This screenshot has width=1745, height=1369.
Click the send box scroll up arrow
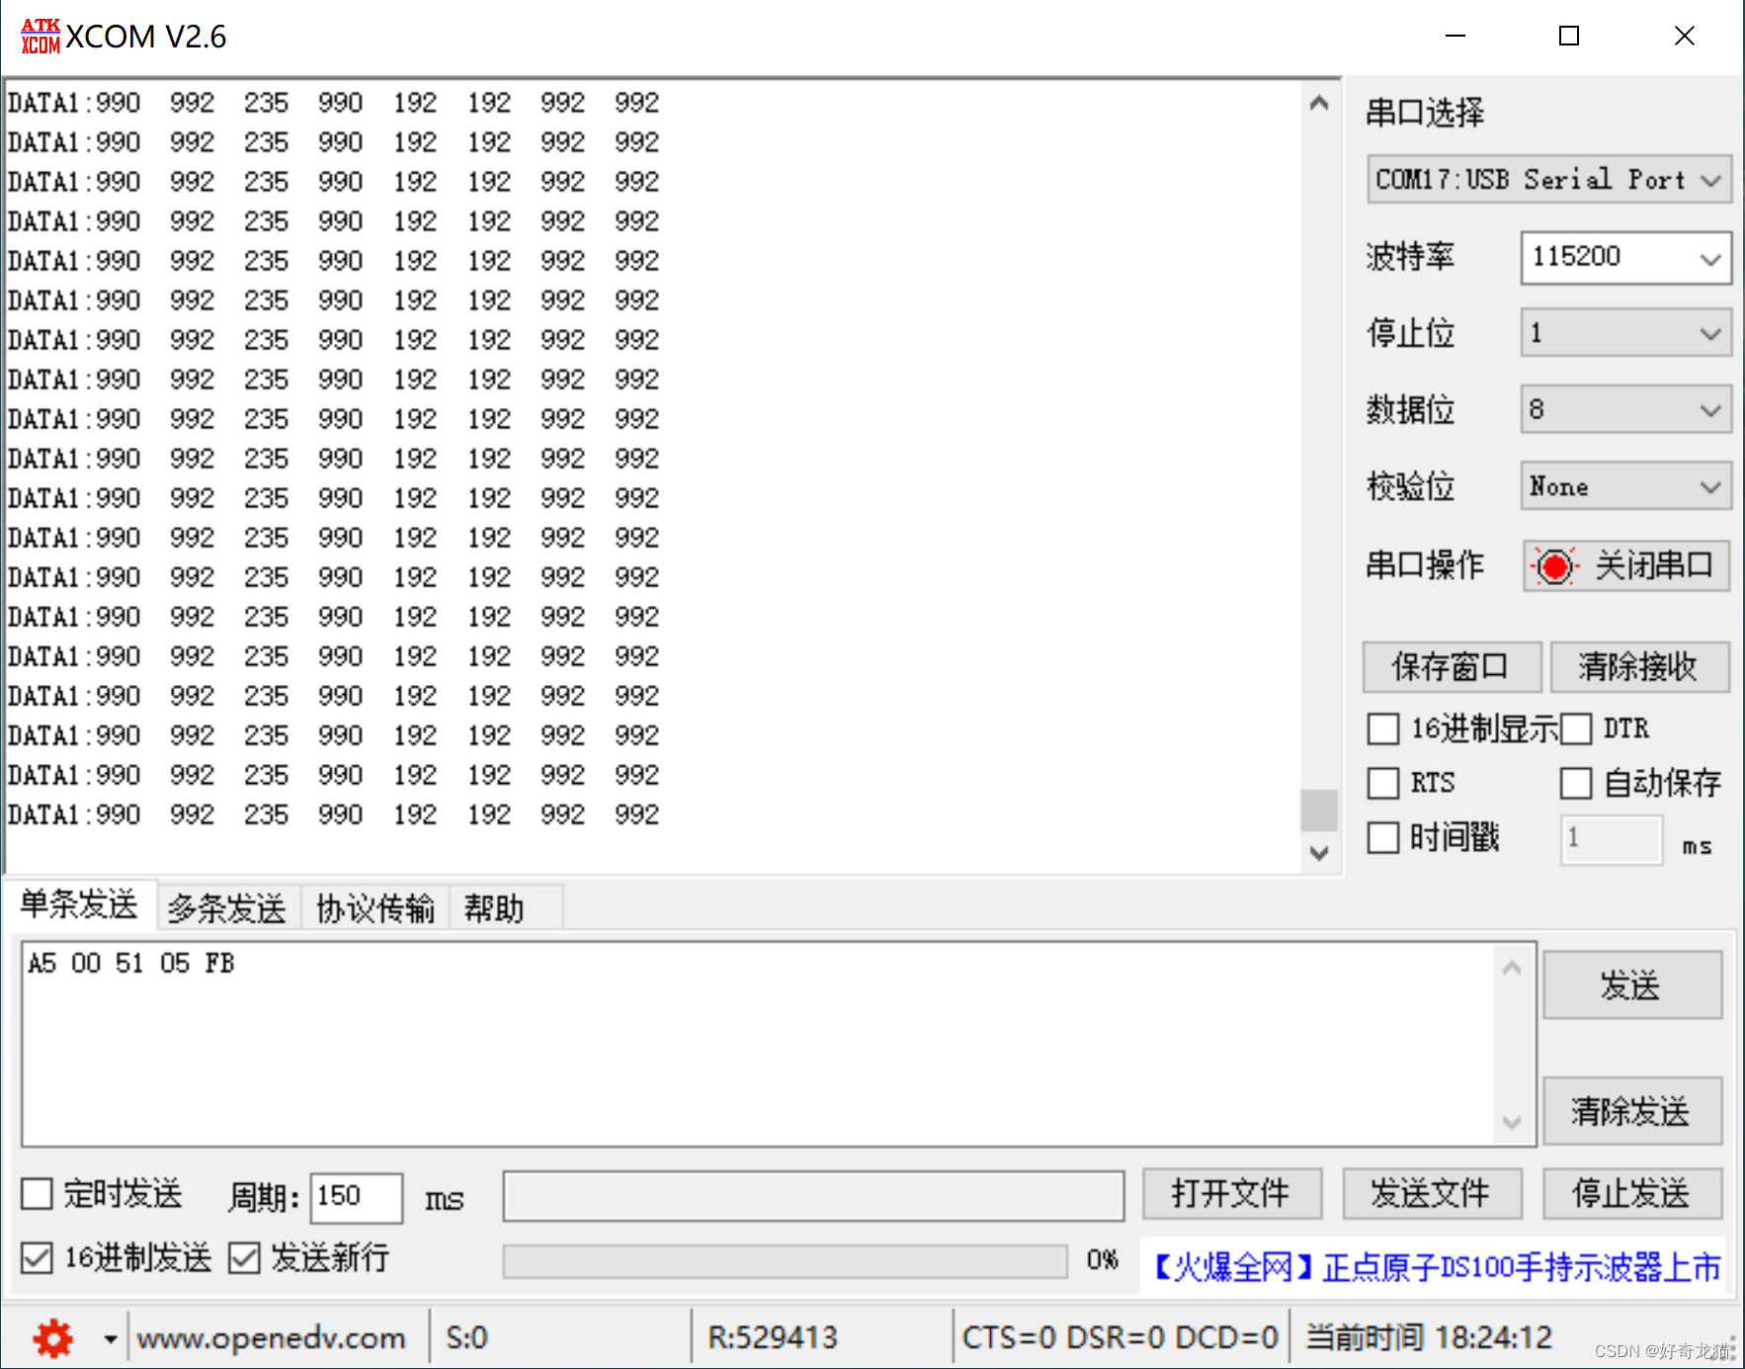click(x=1512, y=968)
